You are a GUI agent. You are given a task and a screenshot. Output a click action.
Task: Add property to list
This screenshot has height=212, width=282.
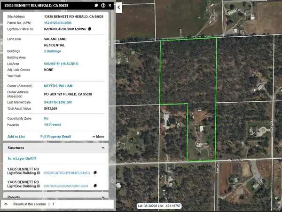click(x=16, y=137)
